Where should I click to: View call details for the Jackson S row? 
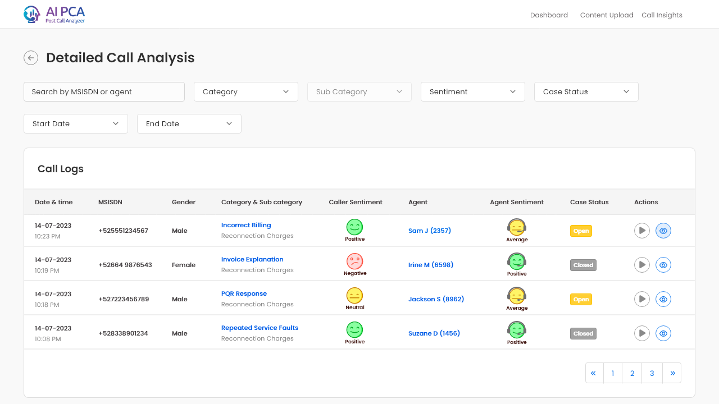click(663, 299)
